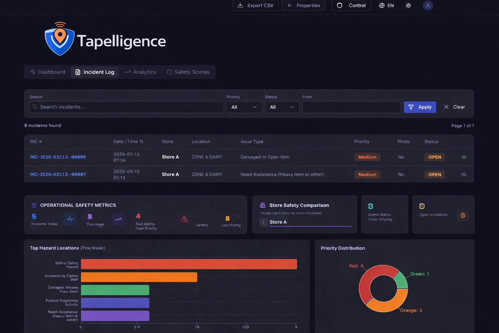The width and height of the screenshot is (499, 333).
Task: Click the download icon on Export CSV
Action: point(240,5)
